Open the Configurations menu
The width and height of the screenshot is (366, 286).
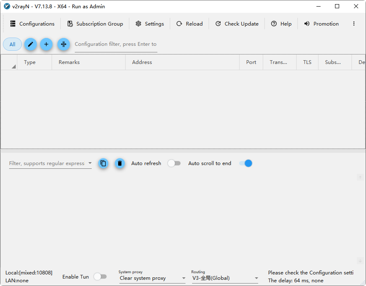coord(32,24)
